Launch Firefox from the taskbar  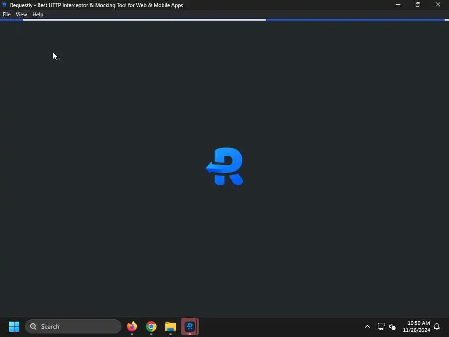tap(132, 326)
